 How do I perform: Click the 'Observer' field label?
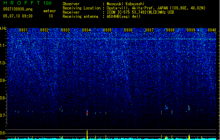coord(71,4)
